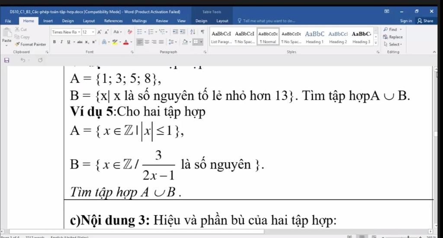Apply superscript formatting
This screenshot has width=443, height=238.
94,42
